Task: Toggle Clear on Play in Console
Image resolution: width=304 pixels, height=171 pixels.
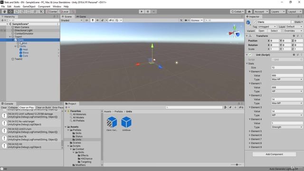Action: (27, 107)
